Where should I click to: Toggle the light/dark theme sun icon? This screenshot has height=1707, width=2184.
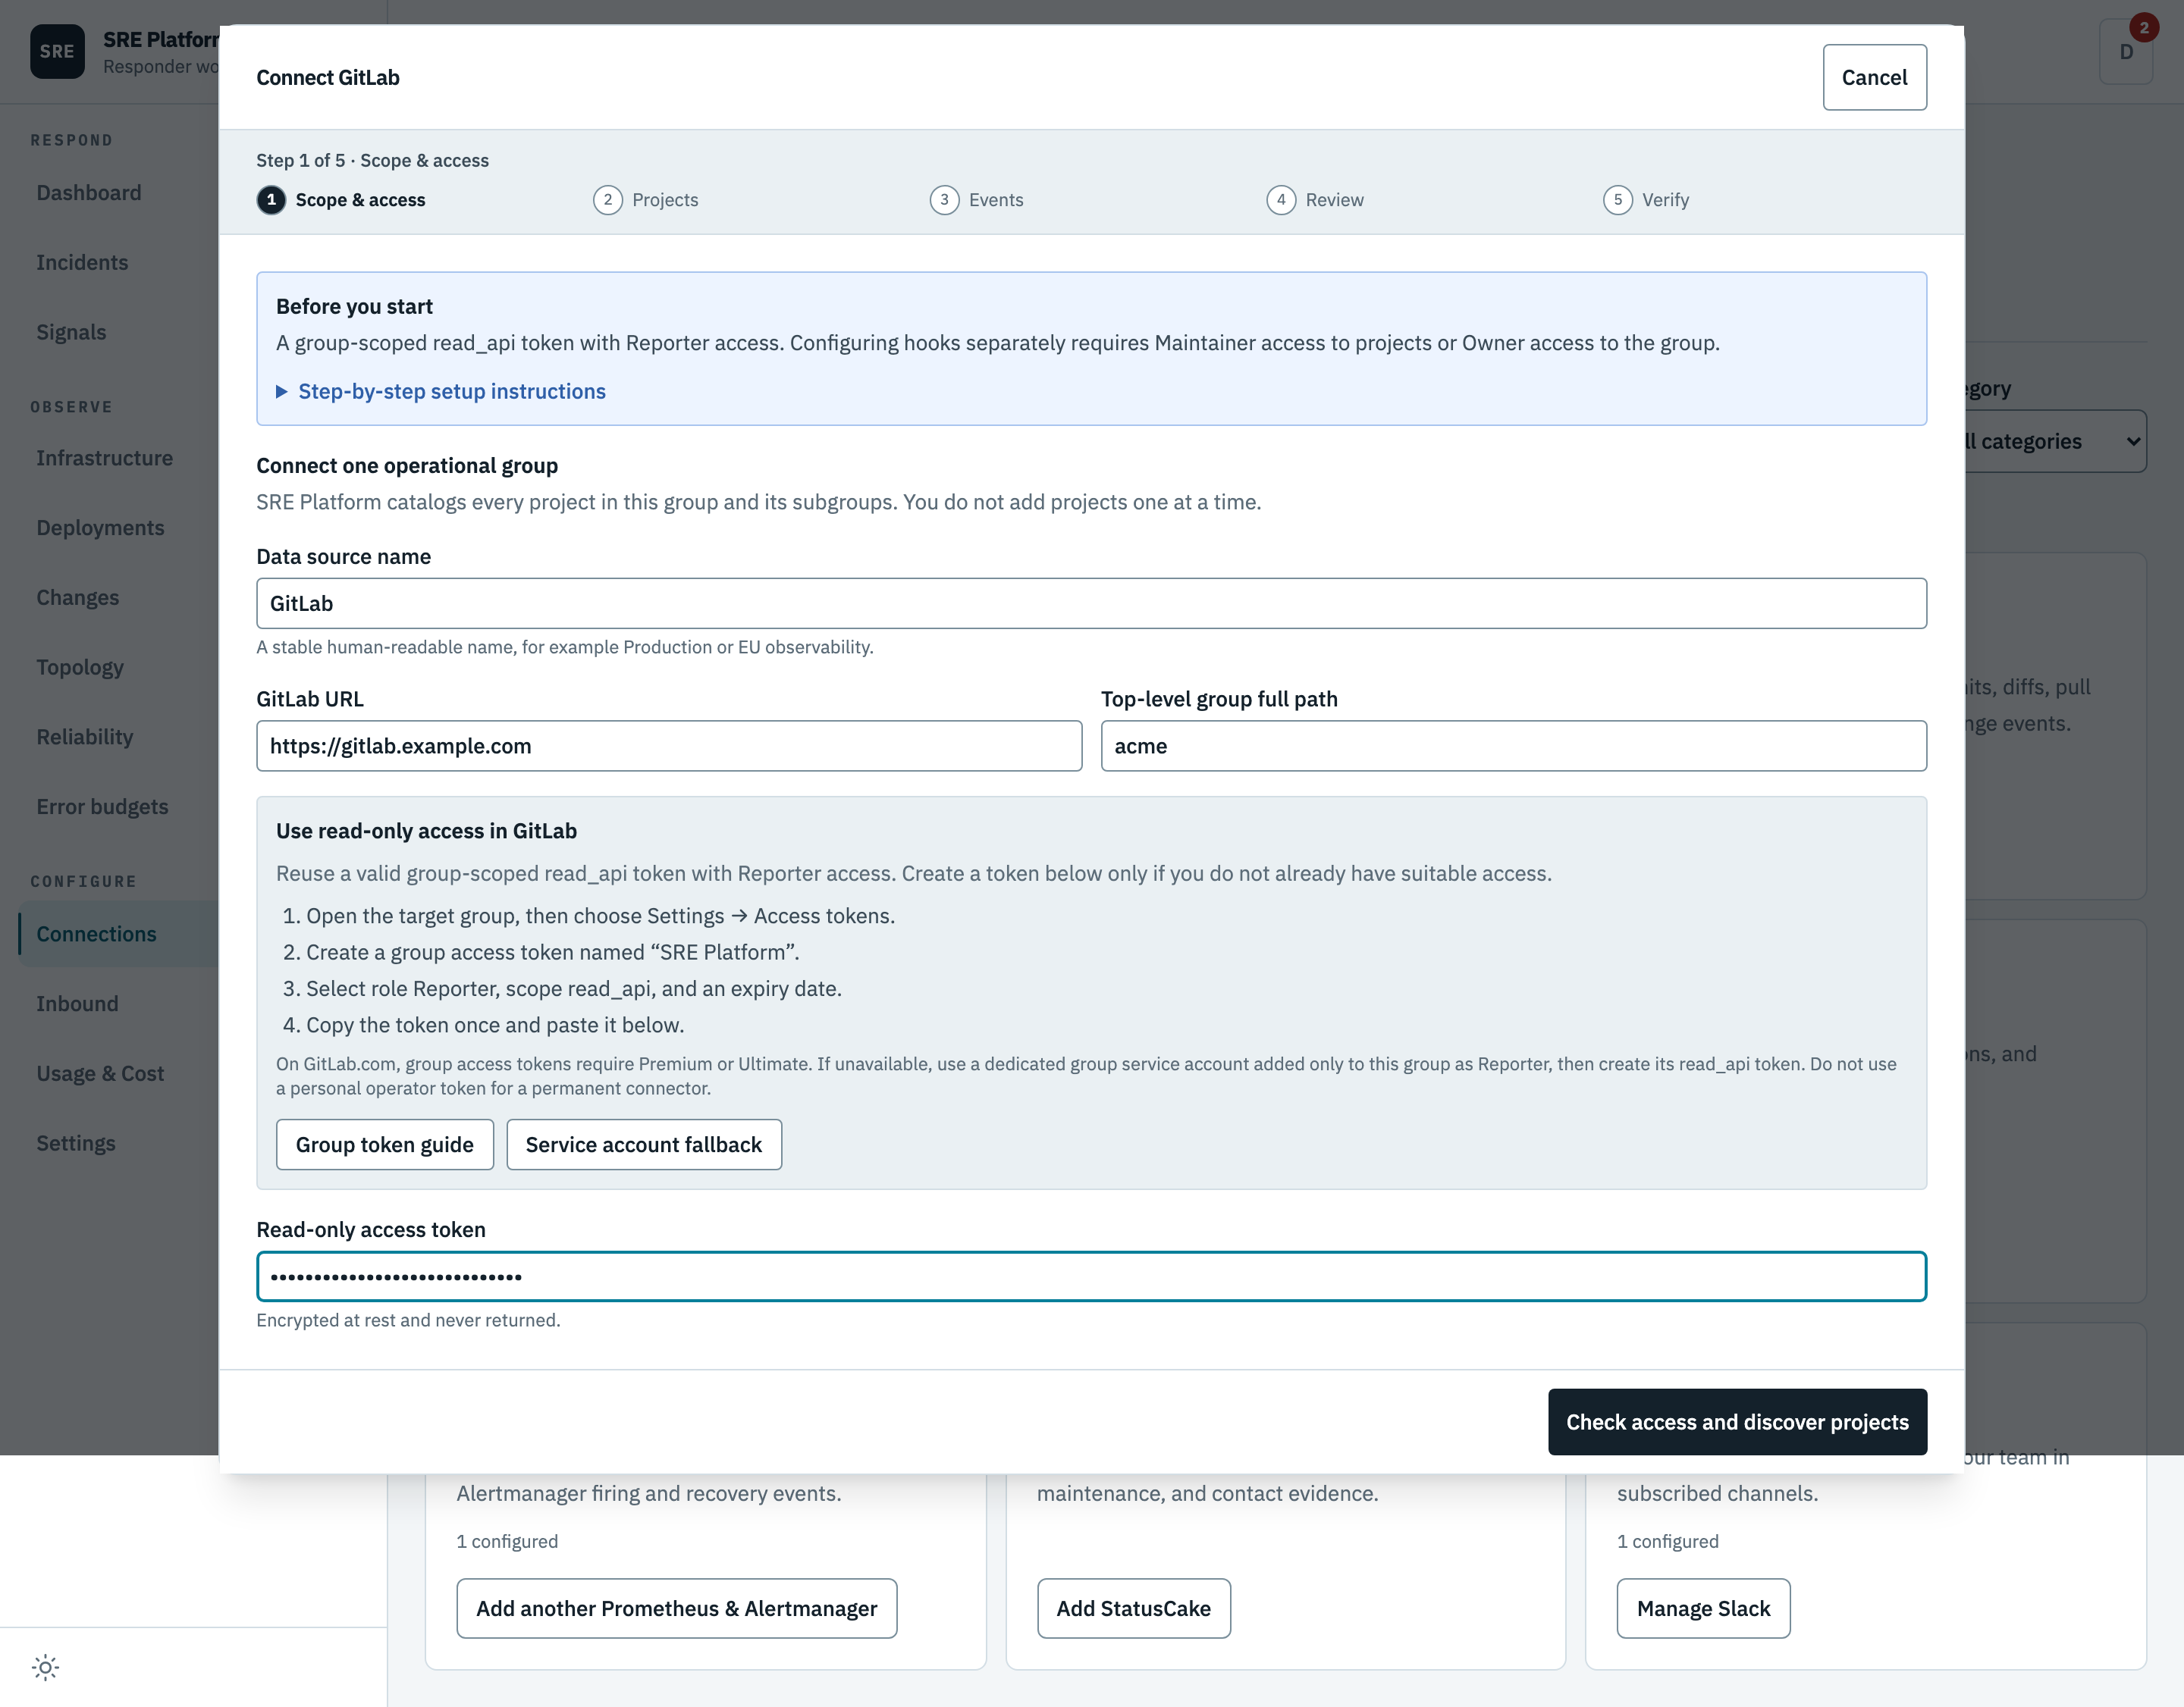[45, 1667]
